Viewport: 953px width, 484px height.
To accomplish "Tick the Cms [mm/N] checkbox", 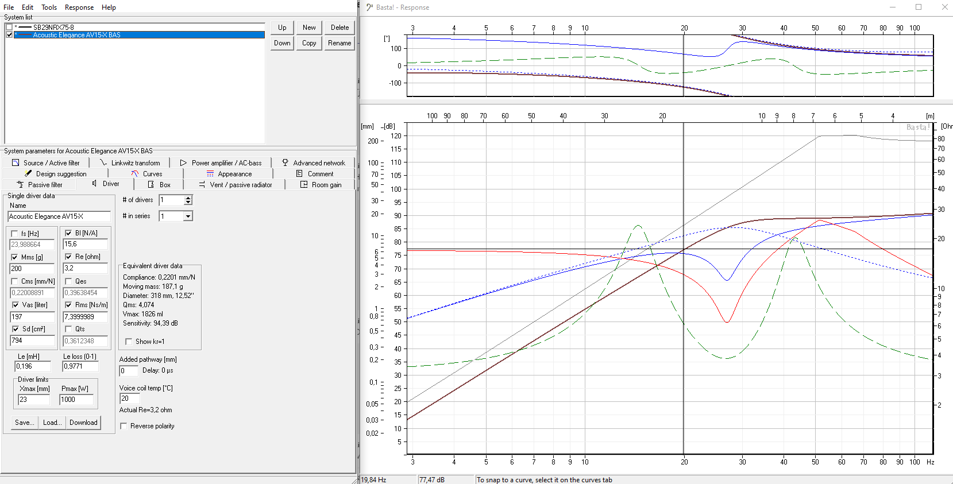I will click(14, 281).
